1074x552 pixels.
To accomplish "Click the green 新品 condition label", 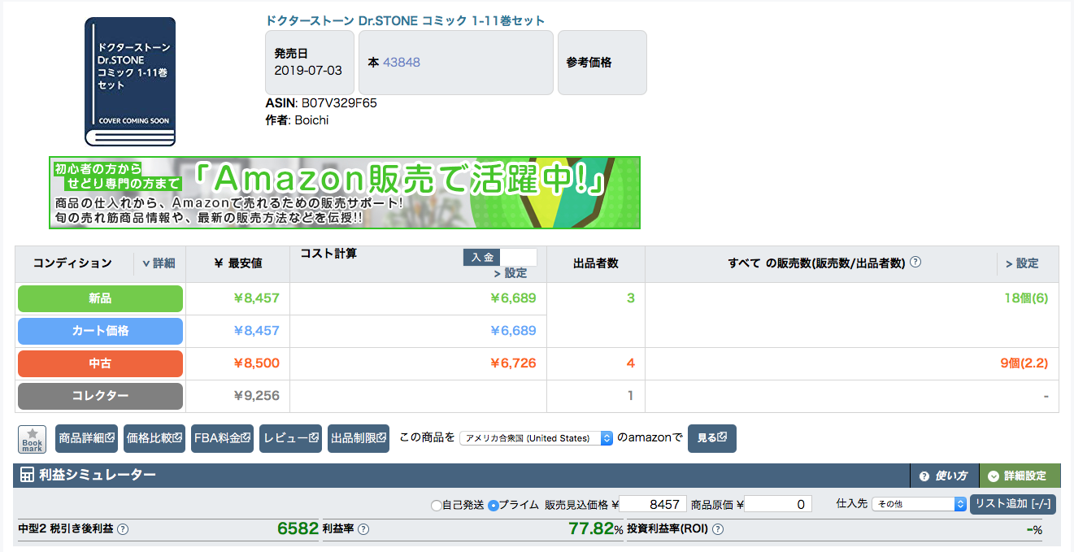I will tap(100, 298).
